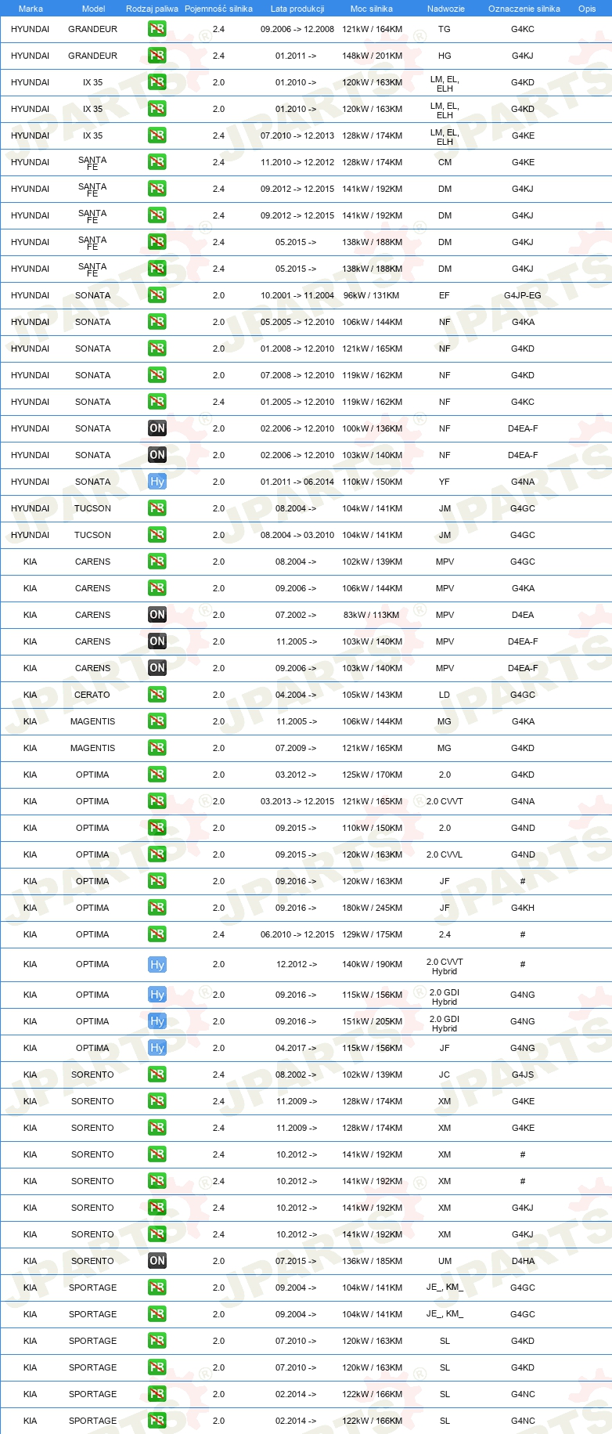Click hybrid Hy icon of Optima 12.2012 row

[x=157, y=965]
